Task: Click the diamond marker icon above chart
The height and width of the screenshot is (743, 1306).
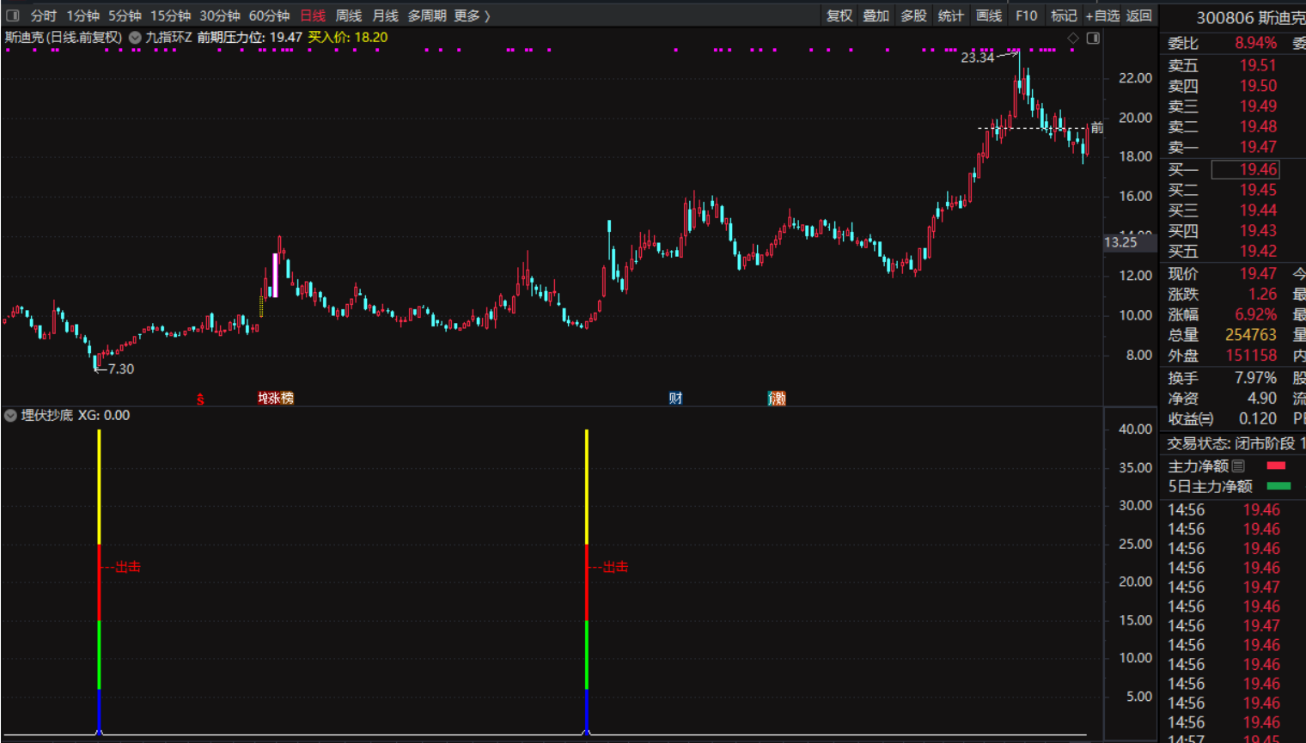Action: pos(1073,38)
